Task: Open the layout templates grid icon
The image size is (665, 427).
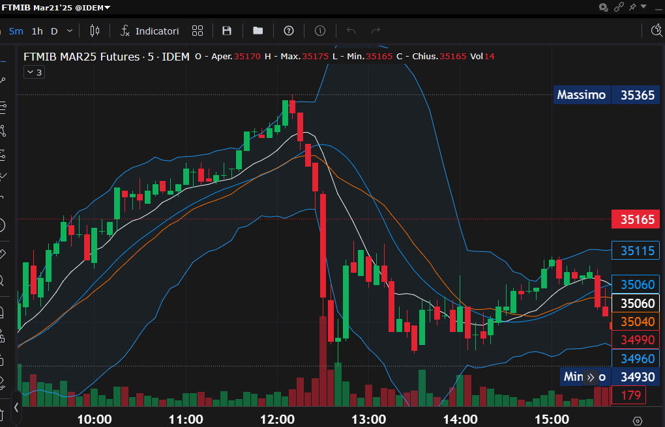Action: [x=198, y=31]
